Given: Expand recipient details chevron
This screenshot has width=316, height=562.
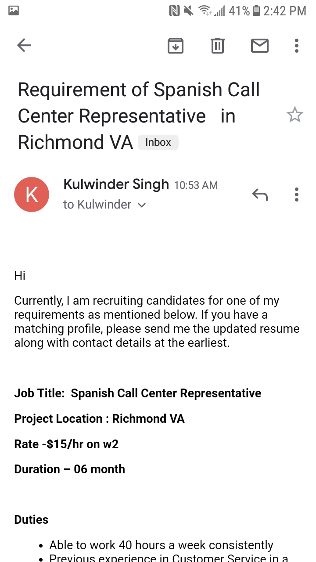Looking at the screenshot, I should 141,205.
